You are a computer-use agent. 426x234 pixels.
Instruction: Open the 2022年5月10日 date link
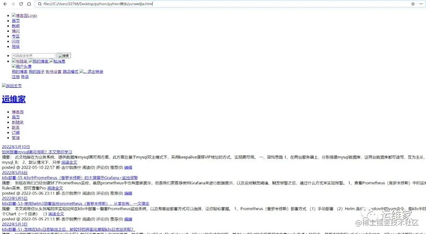point(16,147)
